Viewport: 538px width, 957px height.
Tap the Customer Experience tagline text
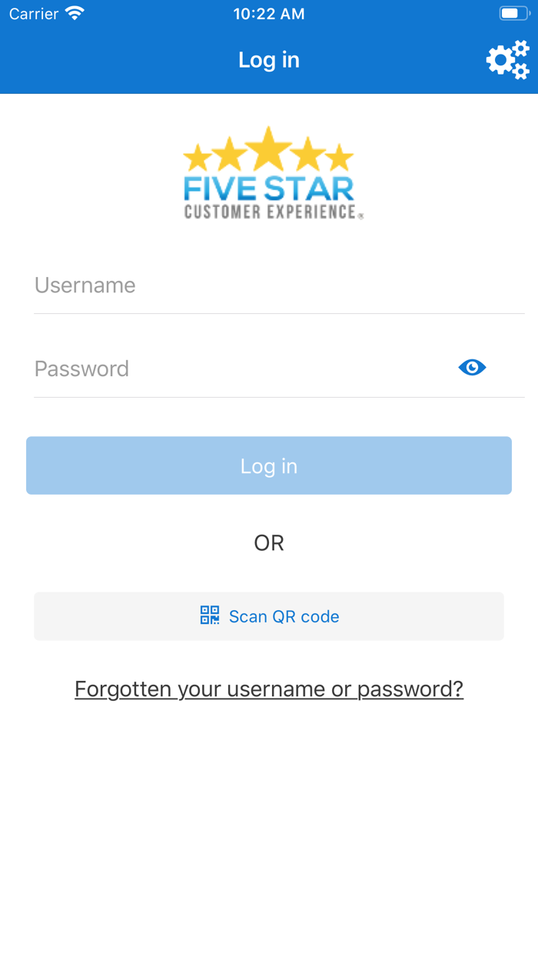tap(269, 212)
